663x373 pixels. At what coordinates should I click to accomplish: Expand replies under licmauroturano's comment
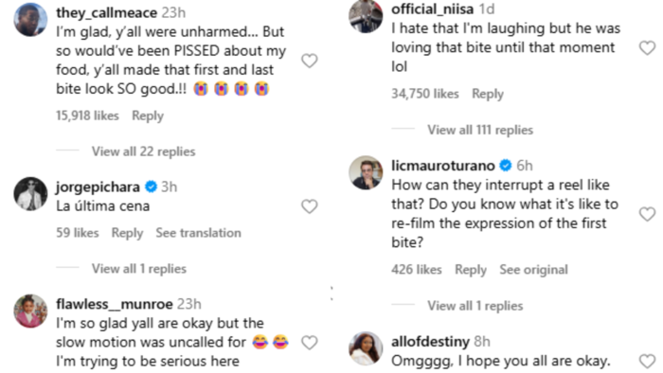[475, 306]
